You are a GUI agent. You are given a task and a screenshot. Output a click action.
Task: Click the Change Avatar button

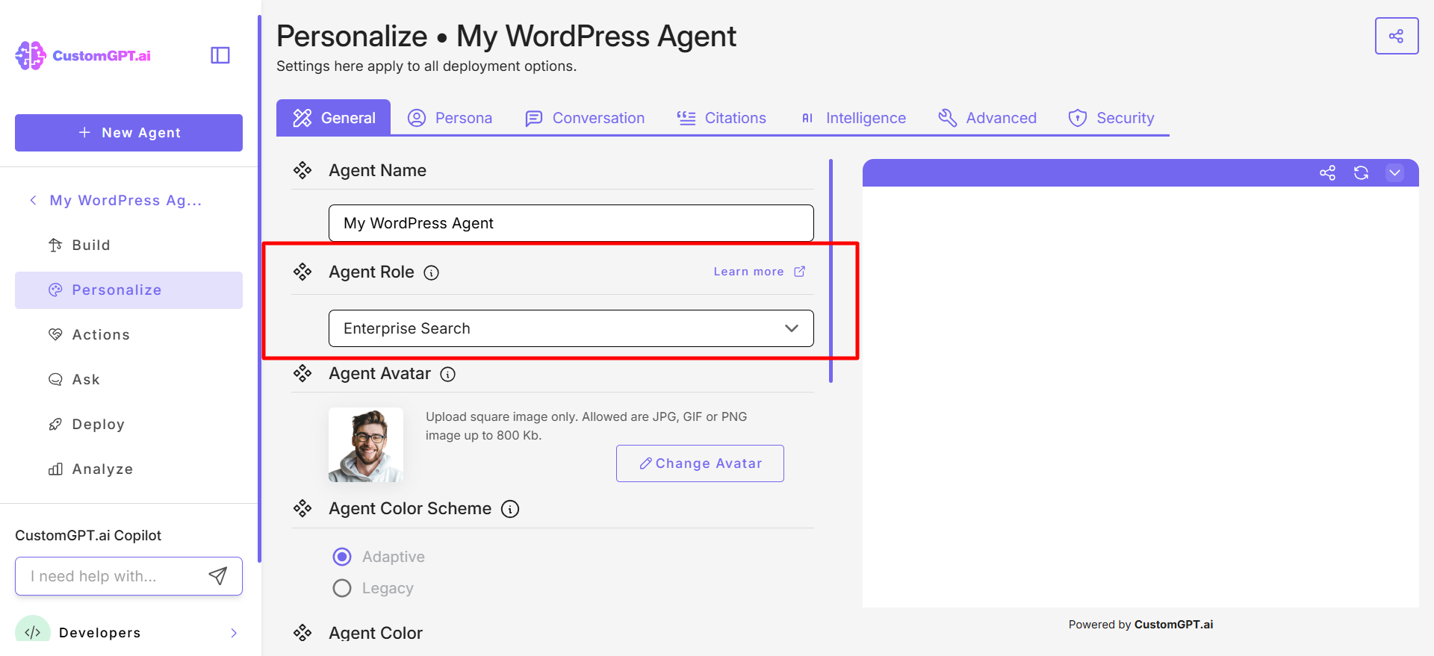pos(700,463)
